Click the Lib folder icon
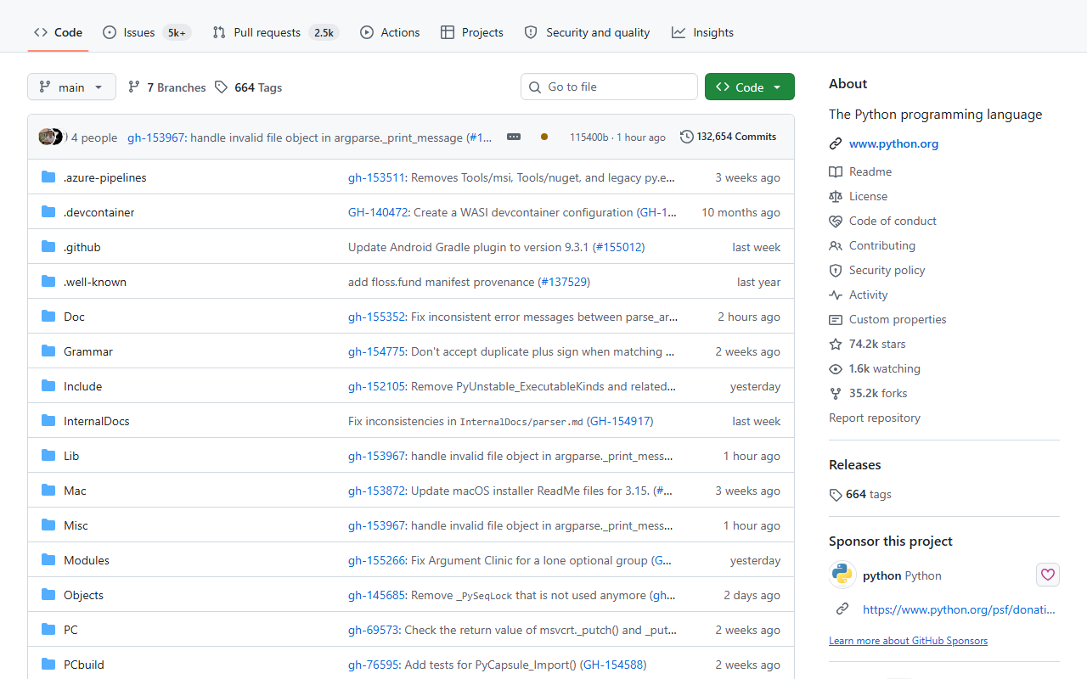The image size is (1087, 679). (x=48, y=456)
